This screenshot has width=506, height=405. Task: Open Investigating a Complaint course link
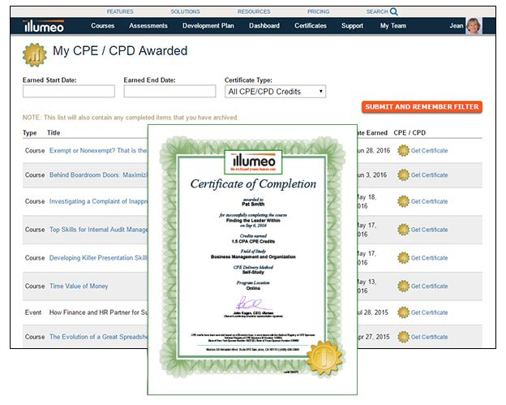click(x=98, y=201)
